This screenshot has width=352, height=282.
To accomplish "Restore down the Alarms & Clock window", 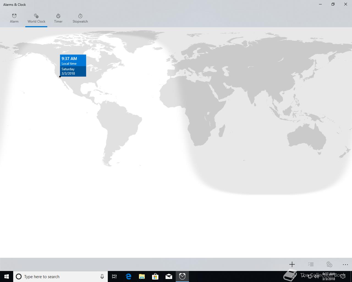I will 333,4.
